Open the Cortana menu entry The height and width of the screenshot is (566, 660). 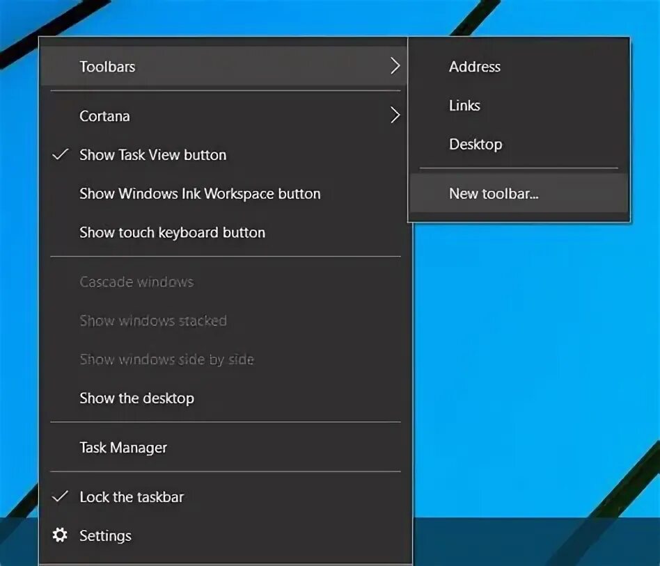tap(225, 115)
